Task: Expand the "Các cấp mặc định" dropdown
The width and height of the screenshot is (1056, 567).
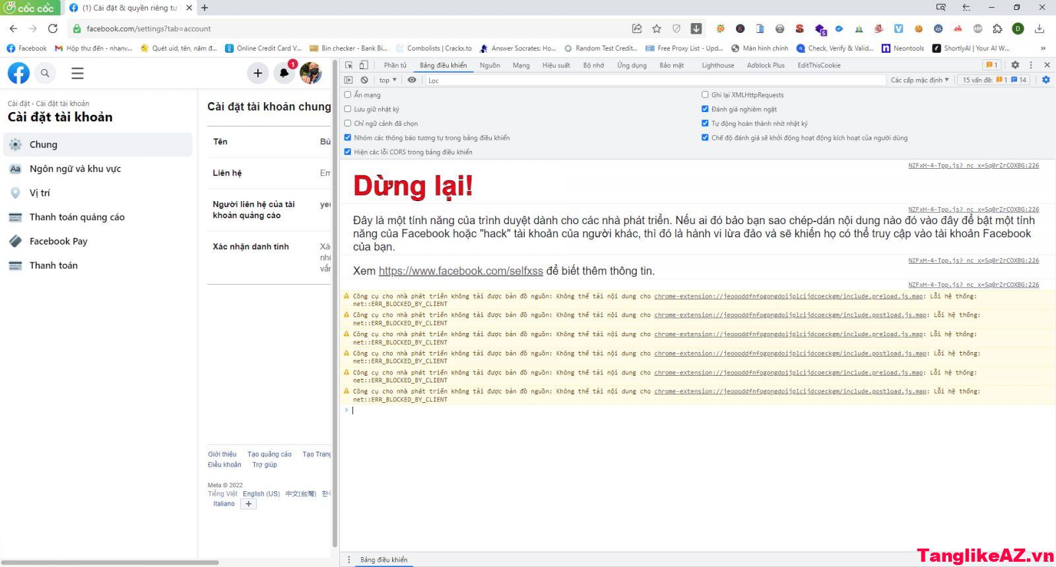Action: tap(919, 80)
